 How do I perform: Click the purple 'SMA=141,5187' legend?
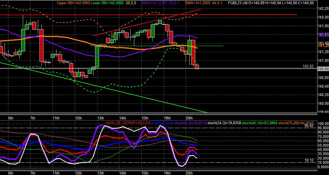154,3
